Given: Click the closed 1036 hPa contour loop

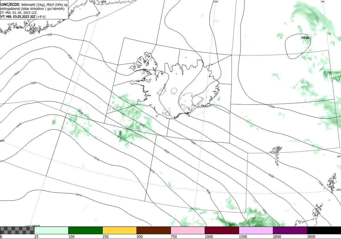Looking at the screenshot, I should 298,46.
